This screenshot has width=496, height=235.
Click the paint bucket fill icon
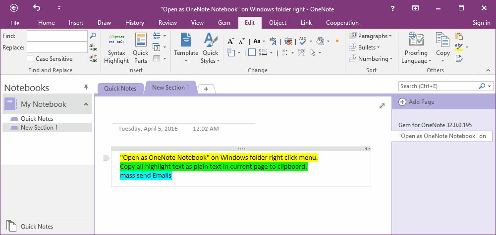pyautogui.click(x=320, y=42)
